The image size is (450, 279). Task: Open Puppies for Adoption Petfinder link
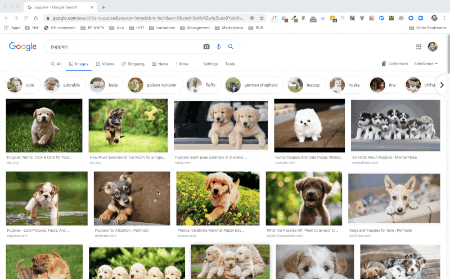pyautogui.click(x=121, y=230)
